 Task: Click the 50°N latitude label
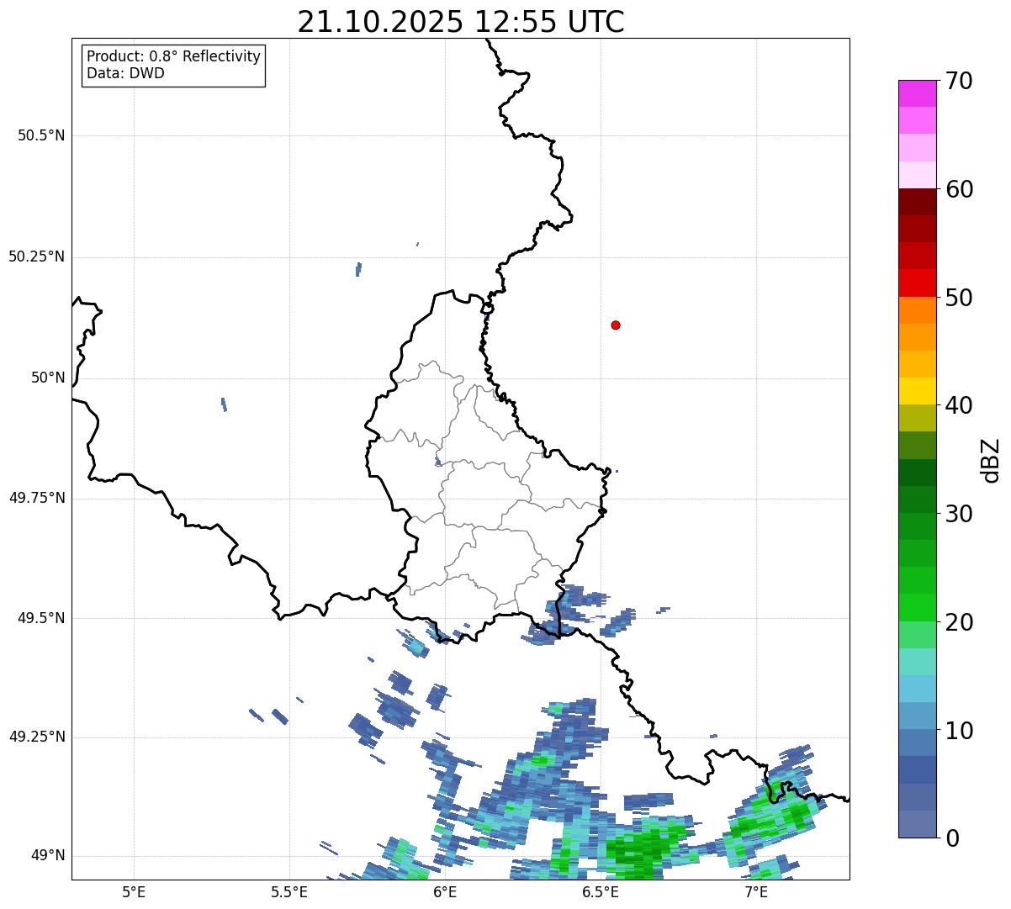[48, 378]
